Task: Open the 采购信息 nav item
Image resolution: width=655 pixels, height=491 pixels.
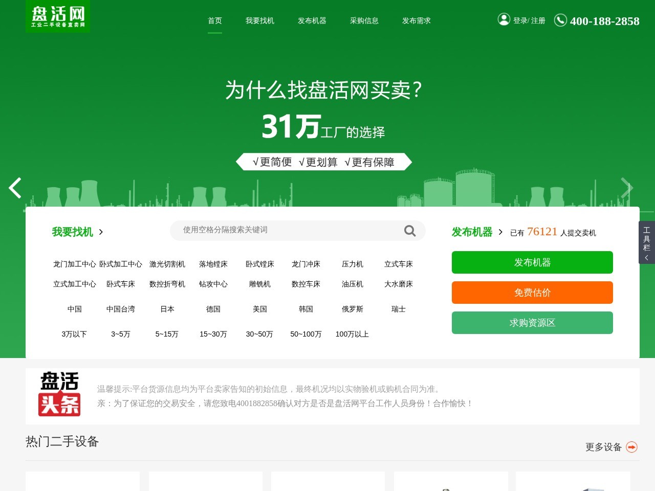Action: 364,21
